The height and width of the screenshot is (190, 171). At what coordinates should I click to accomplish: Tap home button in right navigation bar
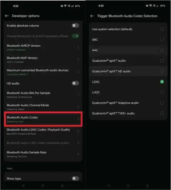coord(128,186)
